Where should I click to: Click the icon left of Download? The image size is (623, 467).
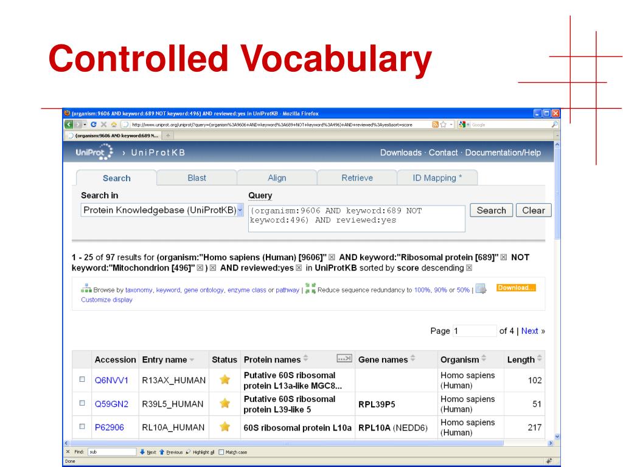(481, 289)
